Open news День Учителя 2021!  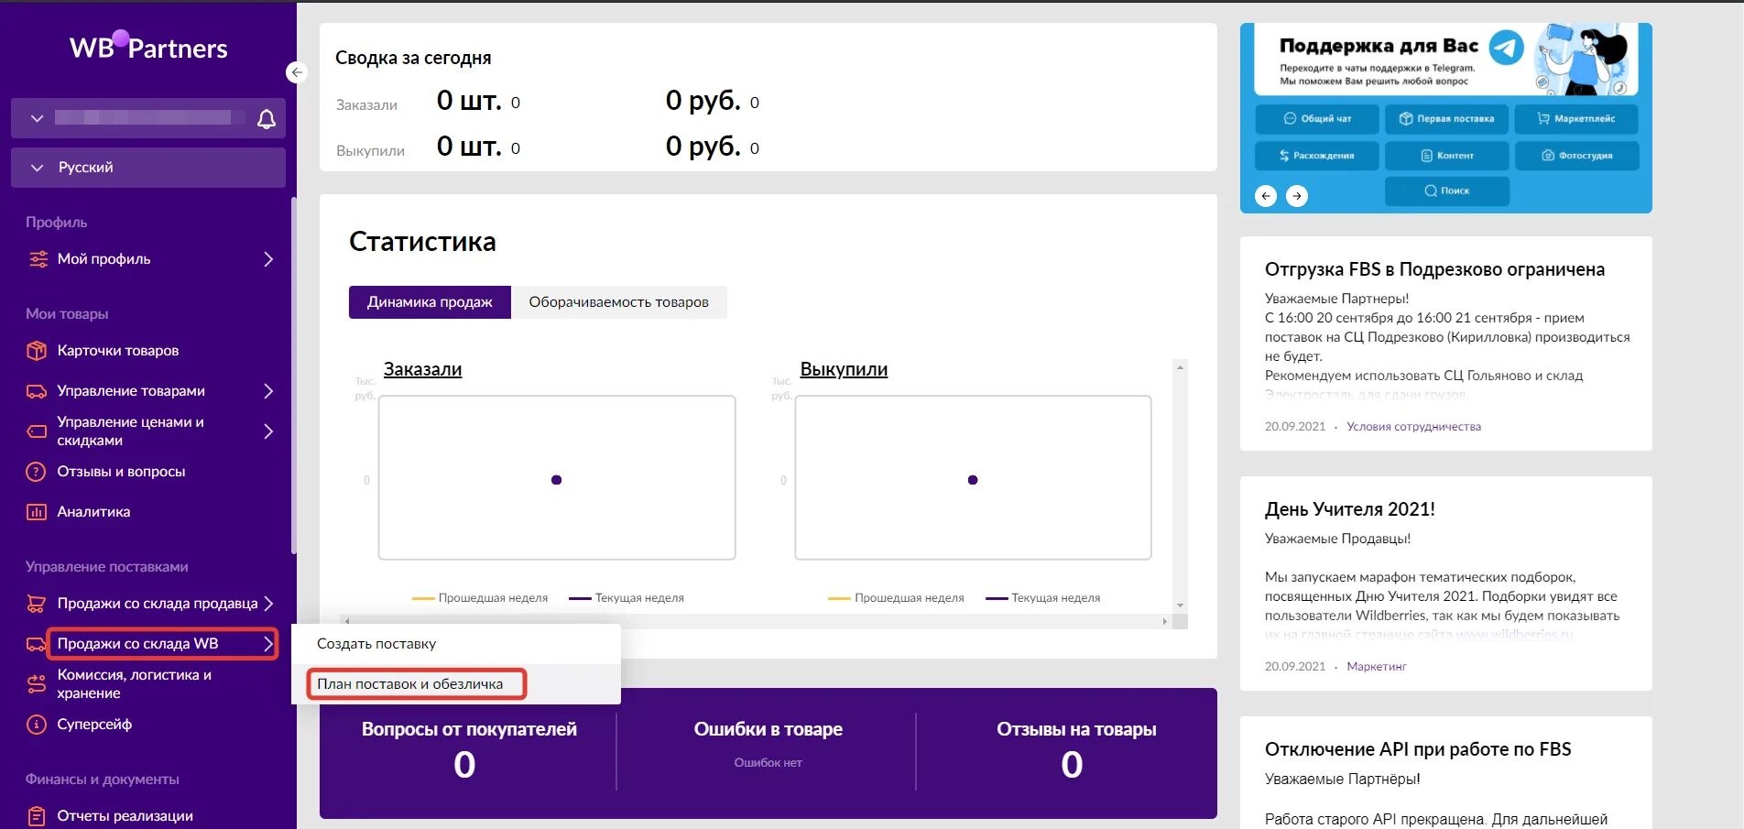pyautogui.click(x=1349, y=509)
